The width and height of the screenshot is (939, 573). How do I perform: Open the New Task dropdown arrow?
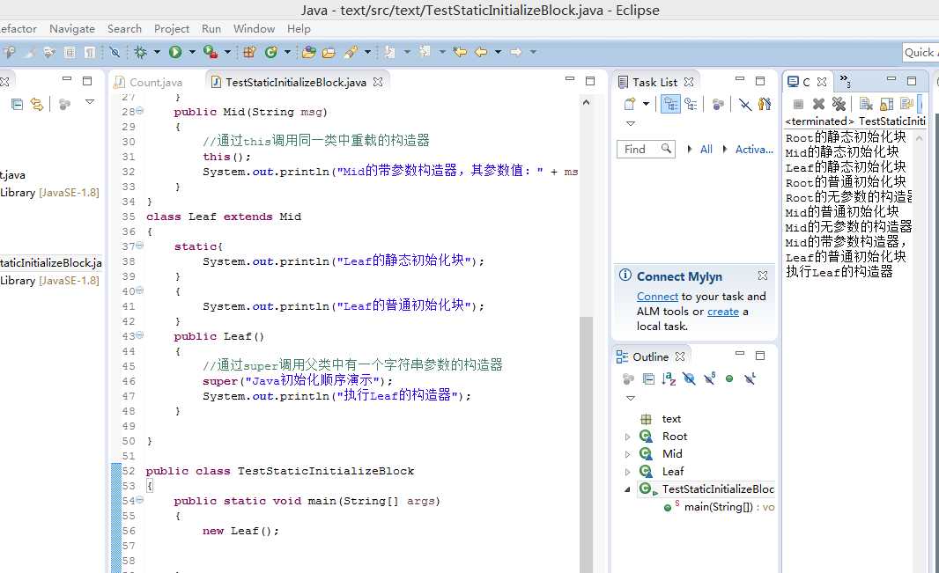point(646,104)
